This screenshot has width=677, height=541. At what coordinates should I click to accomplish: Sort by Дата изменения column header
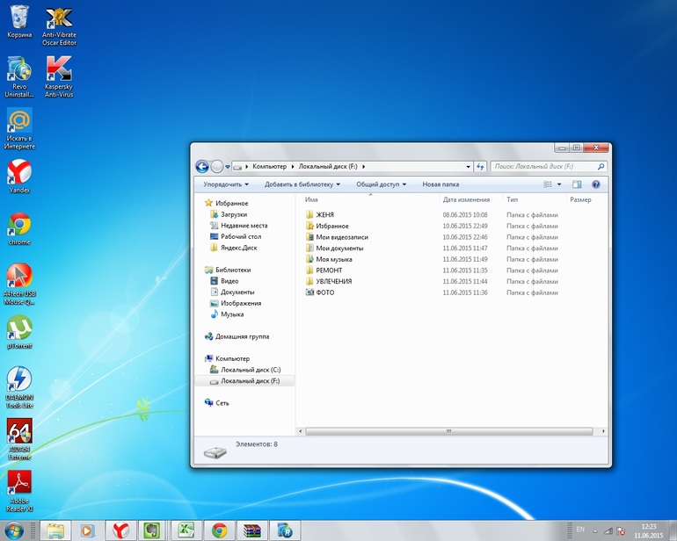(466, 199)
